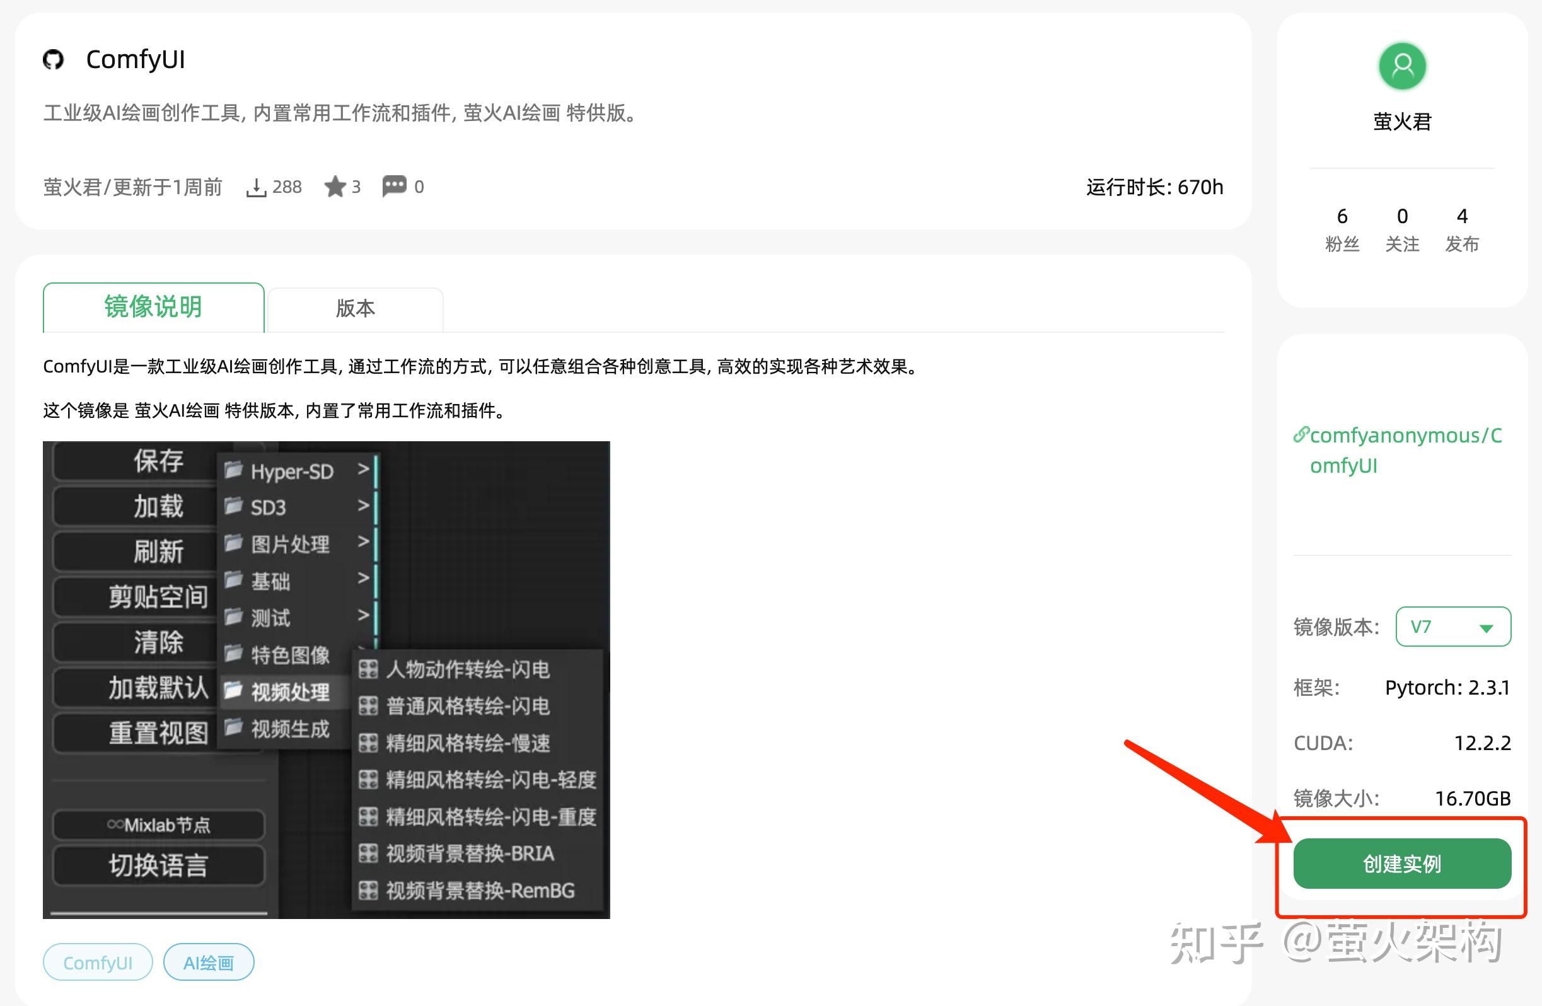The height and width of the screenshot is (1006, 1542).
Task: Open comments via the comment bubble icon
Action: 395,186
